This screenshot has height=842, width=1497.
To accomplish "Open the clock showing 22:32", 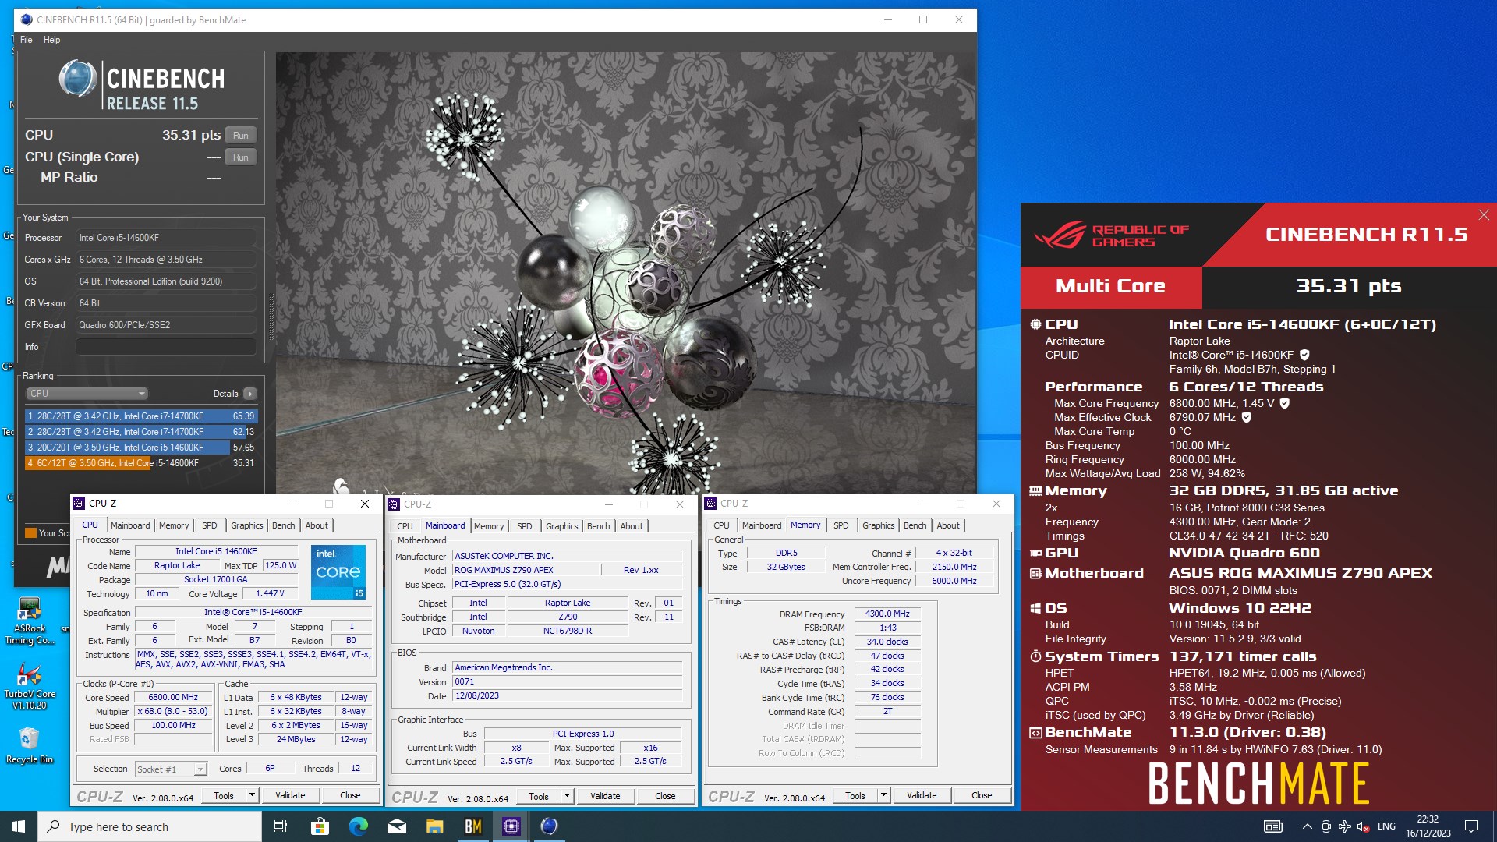I will [x=1428, y=826].
